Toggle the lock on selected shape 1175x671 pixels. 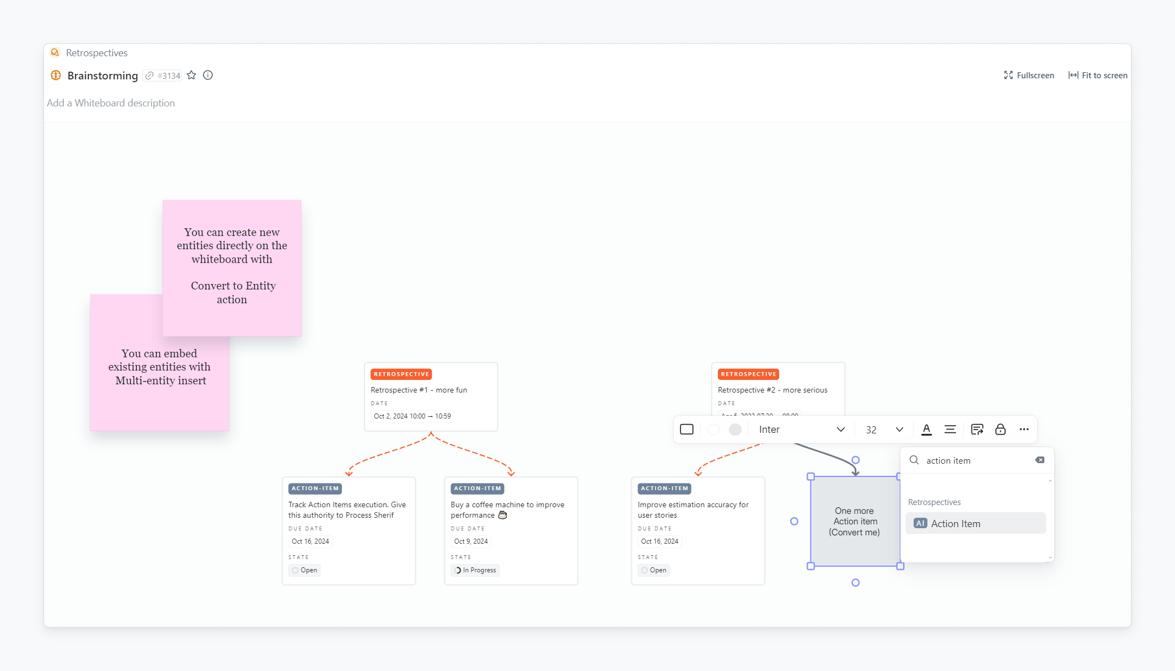click(x=1000, y=430)
